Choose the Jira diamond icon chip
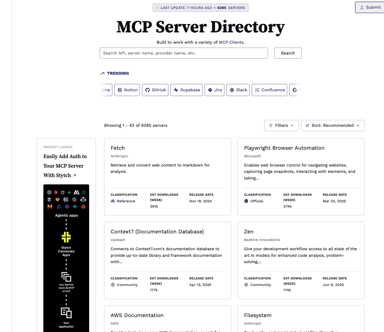Viewport: 384px width, 332px height. [x=214, y=90]
